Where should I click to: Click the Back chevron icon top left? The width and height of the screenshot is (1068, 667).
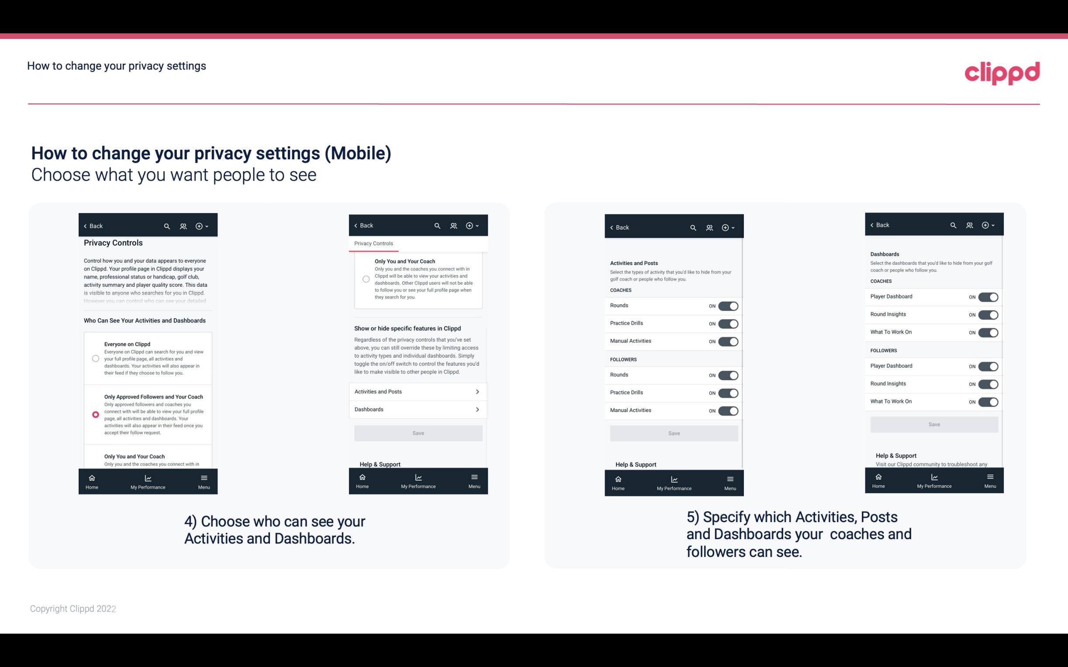[85, 225]
